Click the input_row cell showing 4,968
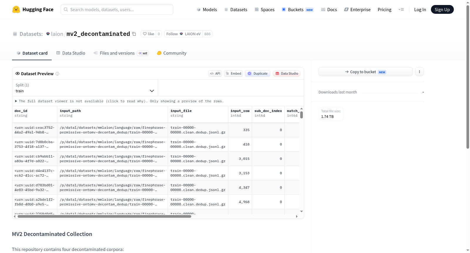 tap(240, 202)
